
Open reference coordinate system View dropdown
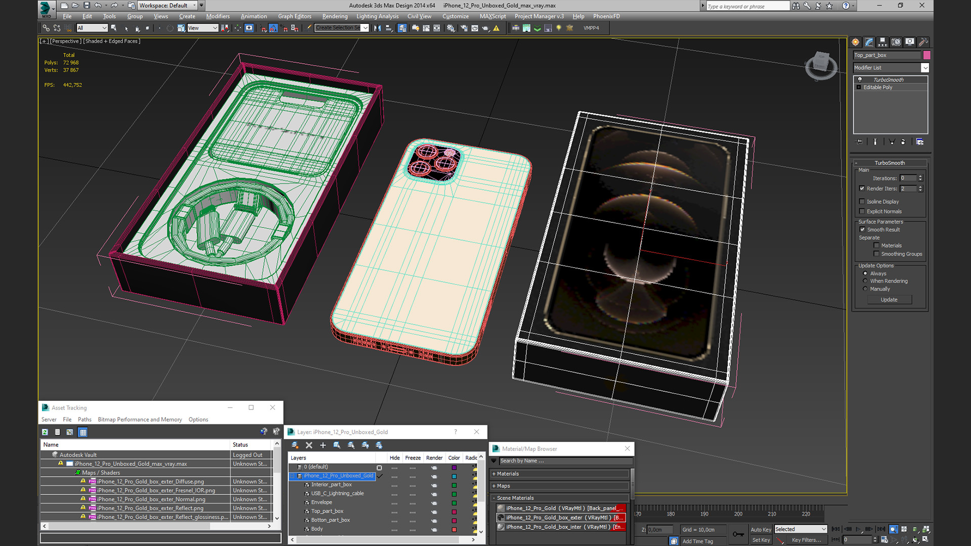click(x=203, y=28)
